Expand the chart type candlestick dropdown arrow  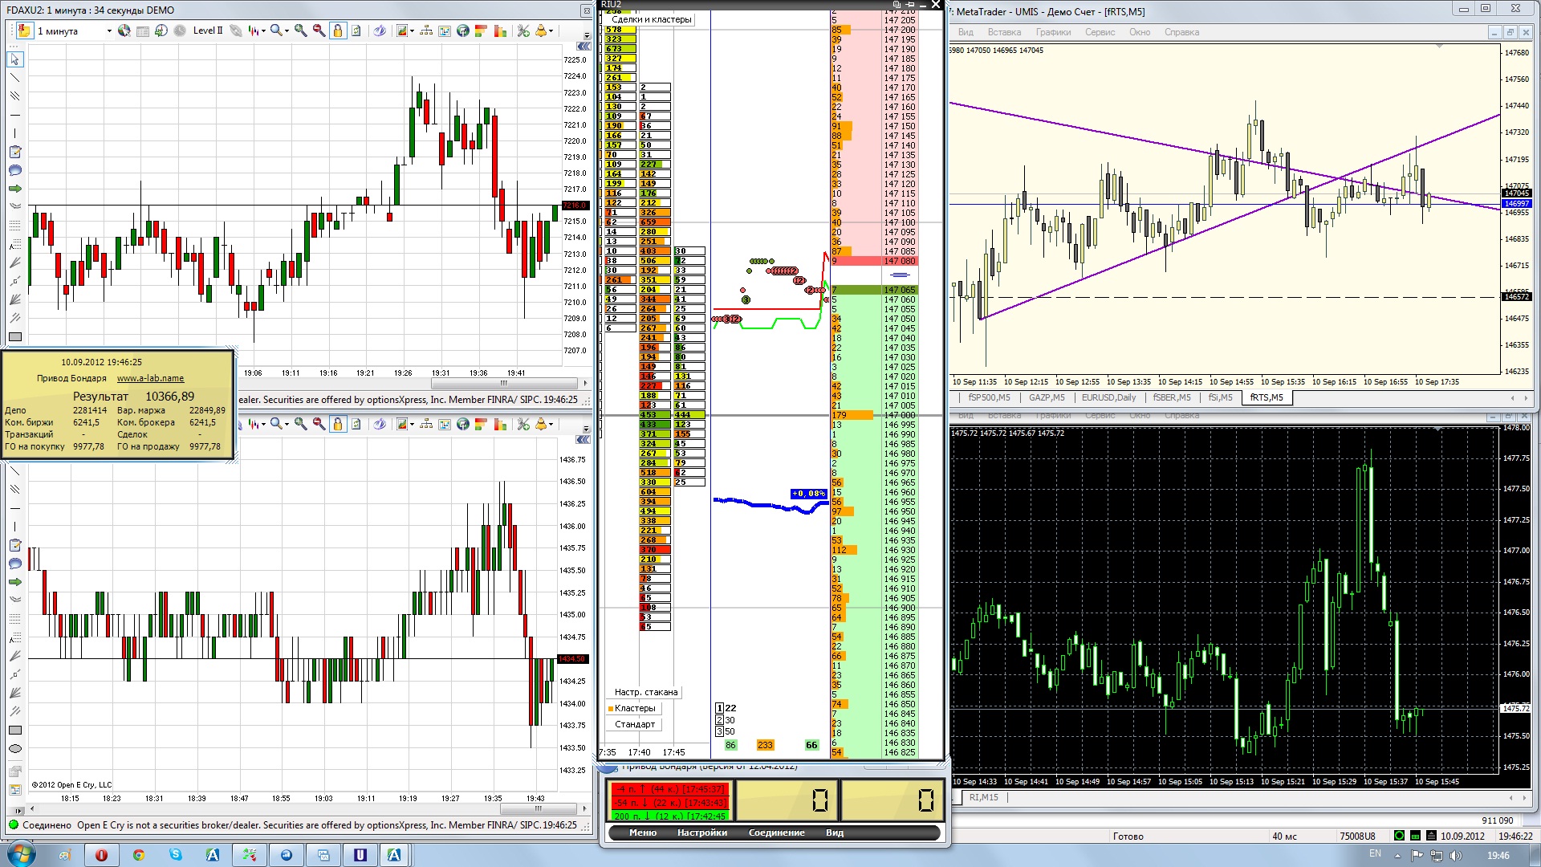[263, 31]
